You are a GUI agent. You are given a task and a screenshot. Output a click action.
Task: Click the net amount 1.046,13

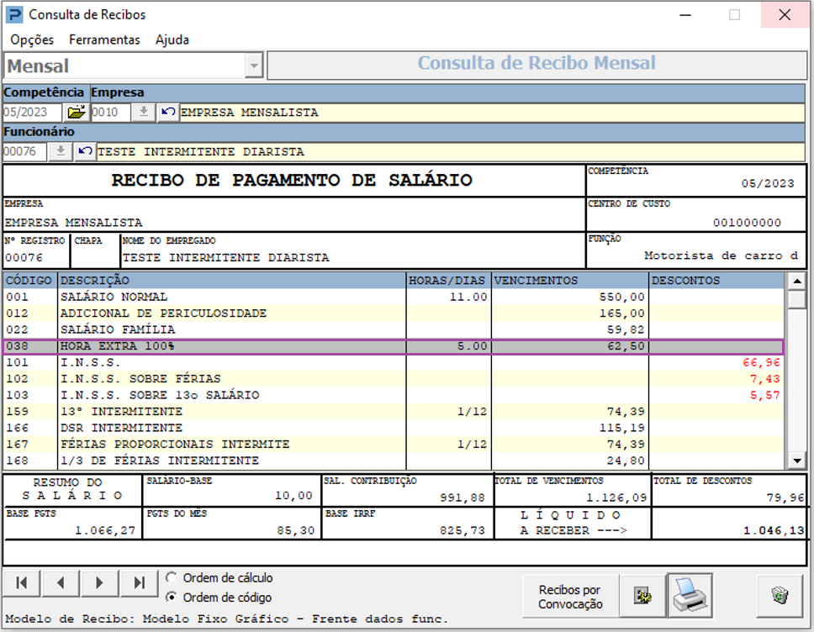click(774, 530)
